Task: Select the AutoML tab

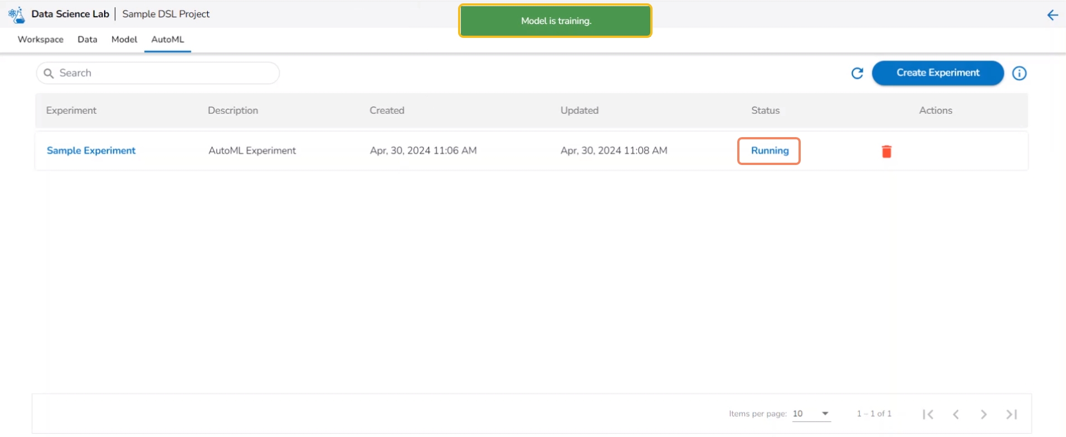Action: pos(168,40)
